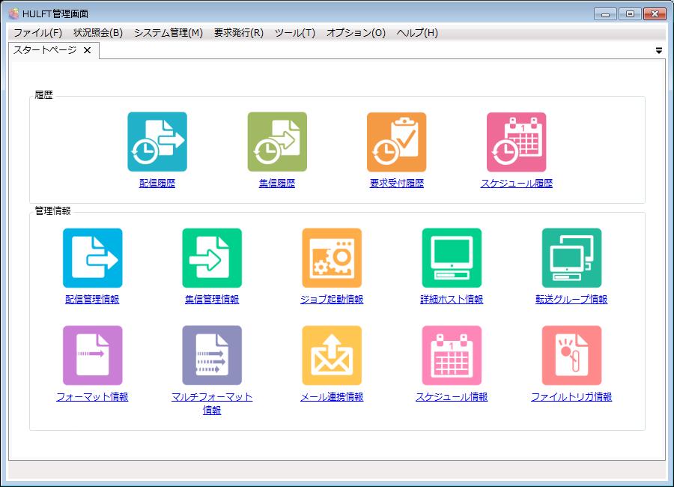Open the ファイル(F) menu

[x=38, y=33]
